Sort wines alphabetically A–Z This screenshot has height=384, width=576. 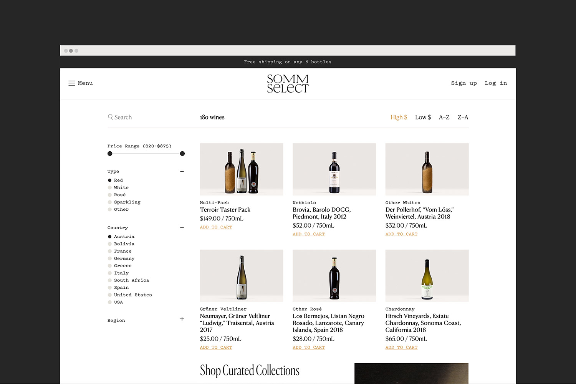pyautogui.click(x=444, y=118)
